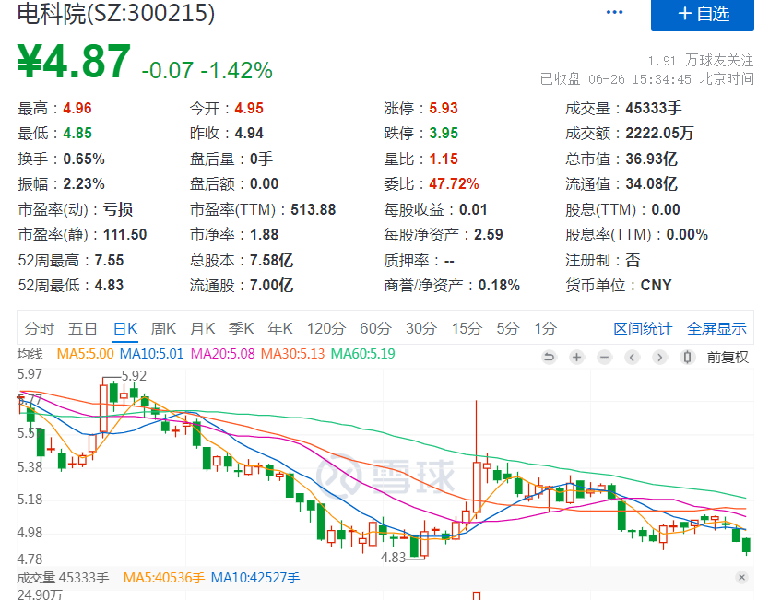Open the 前复权 adjustment dropdown
Image resolution: width=781 pixels, height=600 pixels.
[728, 357]
